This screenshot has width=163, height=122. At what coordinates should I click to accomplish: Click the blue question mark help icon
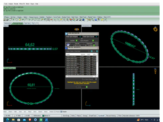96,20
